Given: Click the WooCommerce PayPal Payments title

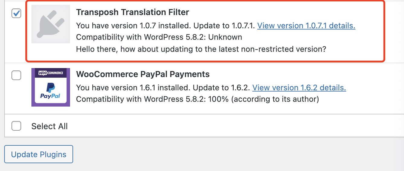Looking at the screenshot, I should [143, 74].
